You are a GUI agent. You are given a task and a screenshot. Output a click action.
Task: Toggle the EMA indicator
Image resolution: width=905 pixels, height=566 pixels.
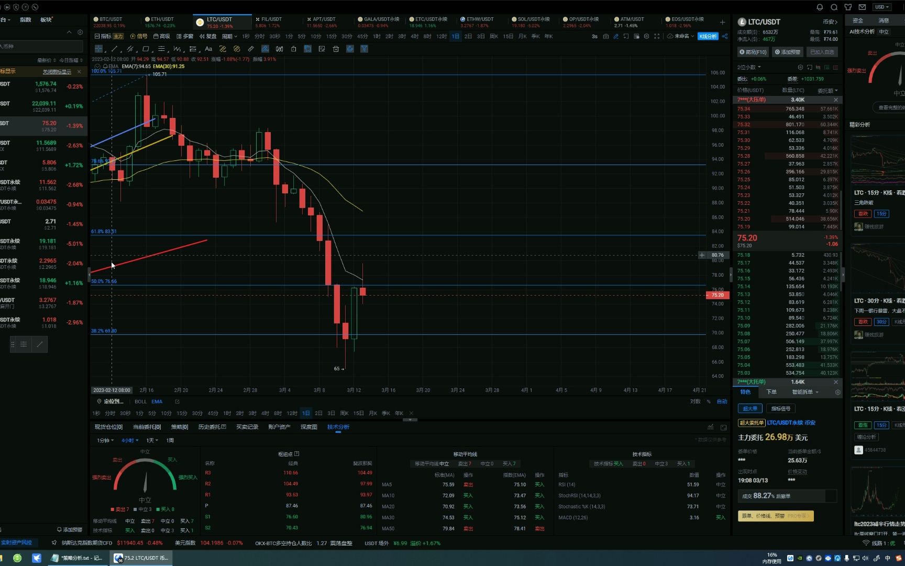pos(157,402)
